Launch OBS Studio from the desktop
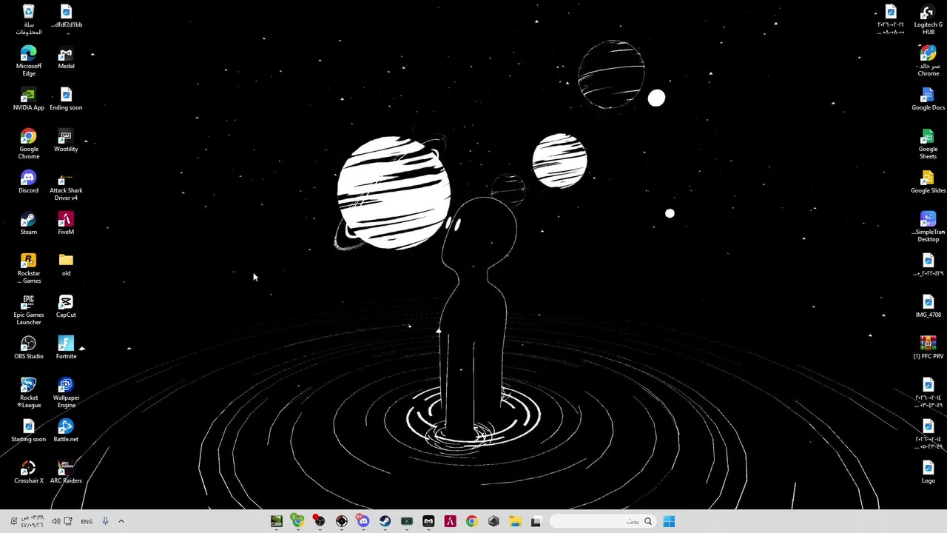The width and height of the screenshot is (947, 533). click(28, 348)
